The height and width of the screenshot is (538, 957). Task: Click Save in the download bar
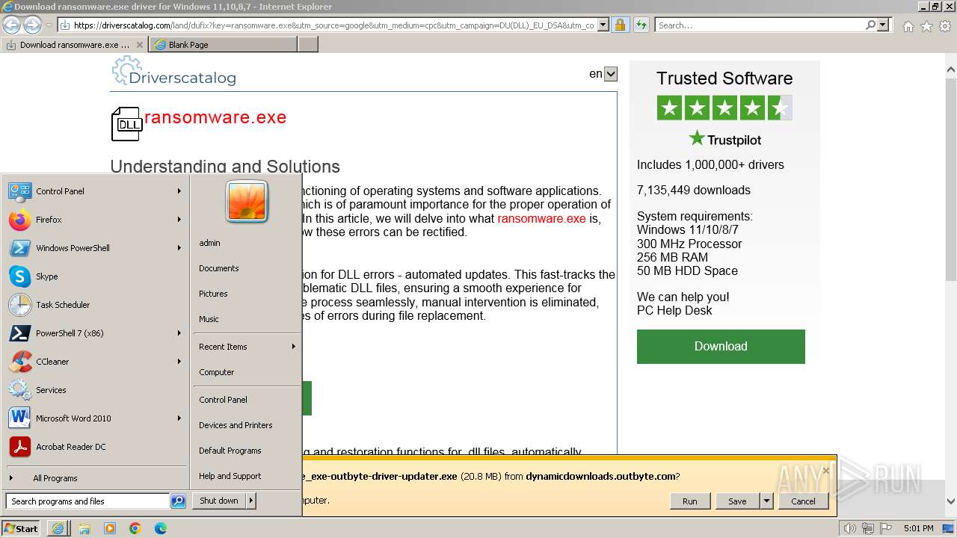coord(737,501)
